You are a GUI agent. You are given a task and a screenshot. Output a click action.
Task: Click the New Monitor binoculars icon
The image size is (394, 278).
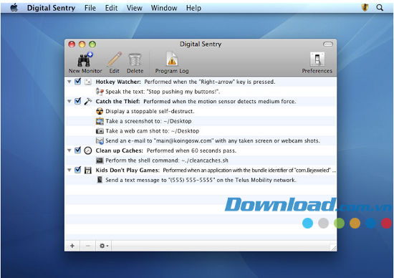coord(85,59)
